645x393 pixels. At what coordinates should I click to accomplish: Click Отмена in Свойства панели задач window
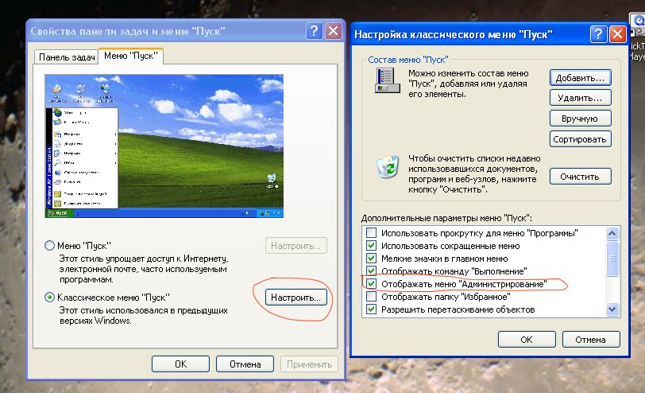coord(245,364)
